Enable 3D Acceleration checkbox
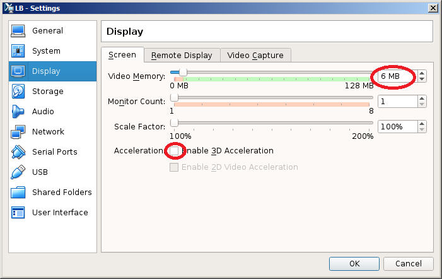 (x=174, y=151)
